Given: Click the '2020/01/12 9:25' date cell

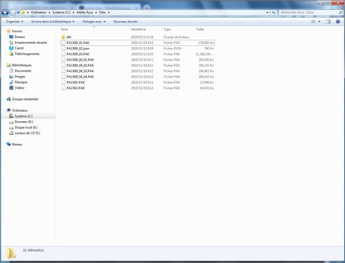Looking at the screenshot, I should click(142, 54).
